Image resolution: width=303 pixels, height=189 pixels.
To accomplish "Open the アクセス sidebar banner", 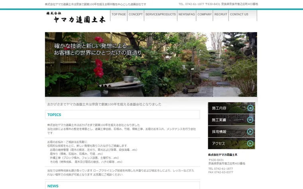I will tap(231, 144).
